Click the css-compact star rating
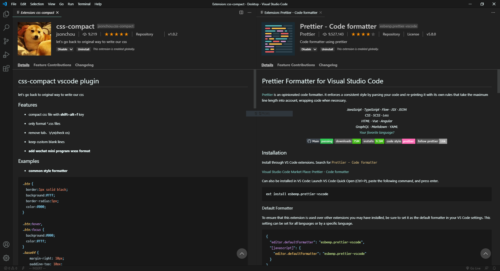 (x=116, y=34)
